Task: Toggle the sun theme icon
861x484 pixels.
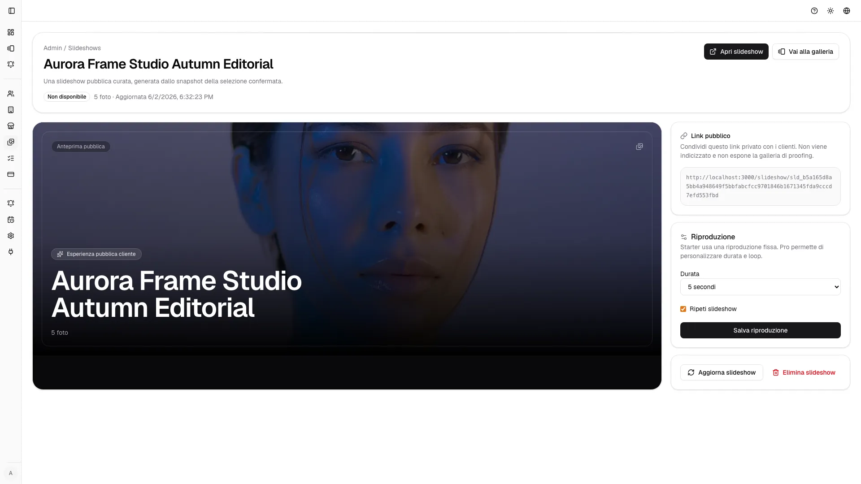Action: point(831,11)
